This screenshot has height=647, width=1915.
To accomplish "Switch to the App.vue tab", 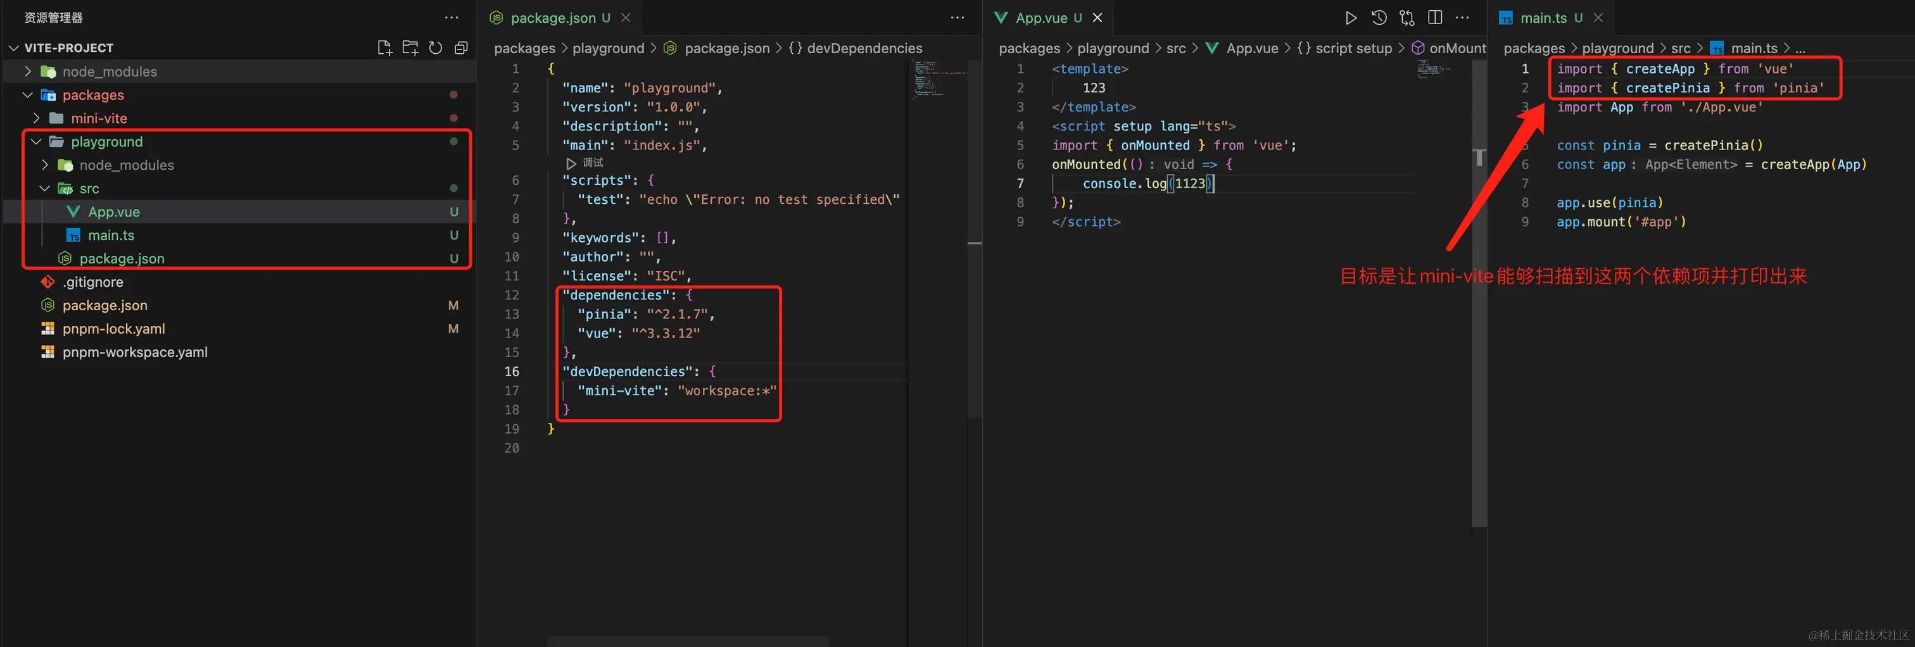I will 1047,18.
